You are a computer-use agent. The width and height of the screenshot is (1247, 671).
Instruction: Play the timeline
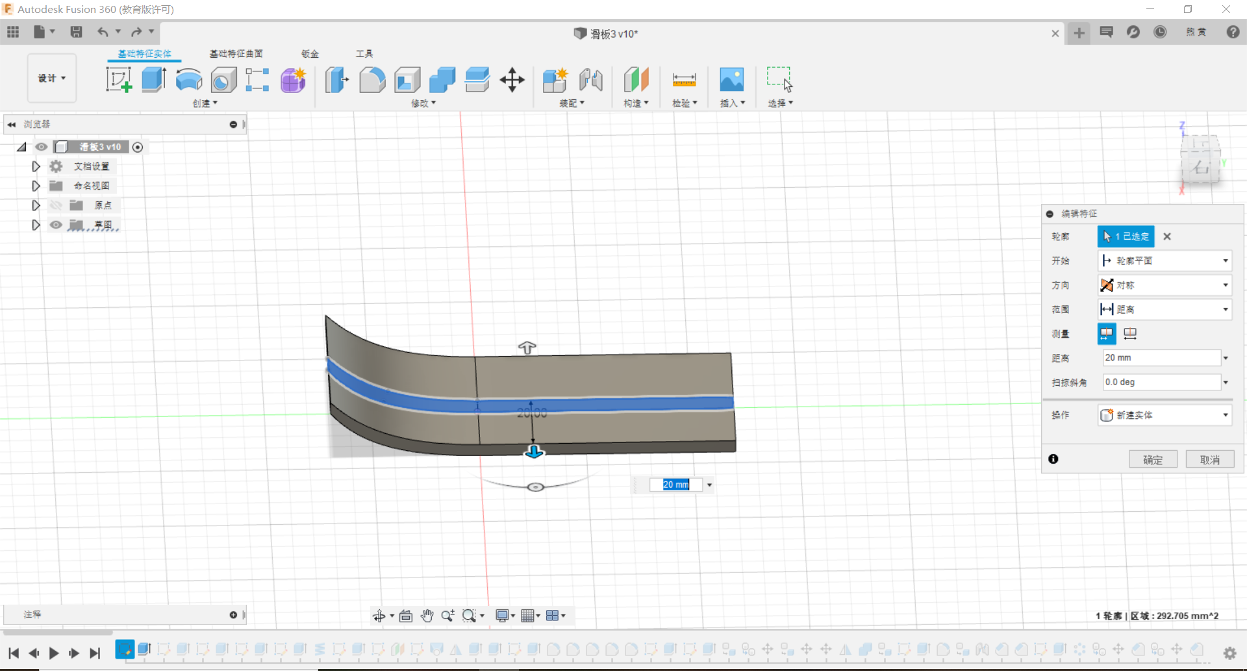[x=54, y=653]
